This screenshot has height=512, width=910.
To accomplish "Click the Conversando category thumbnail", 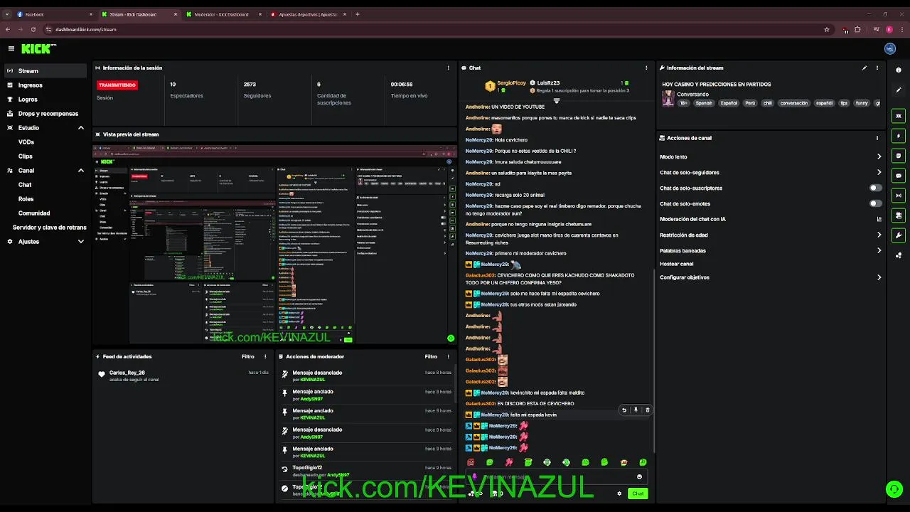I will tap(668, 99).
